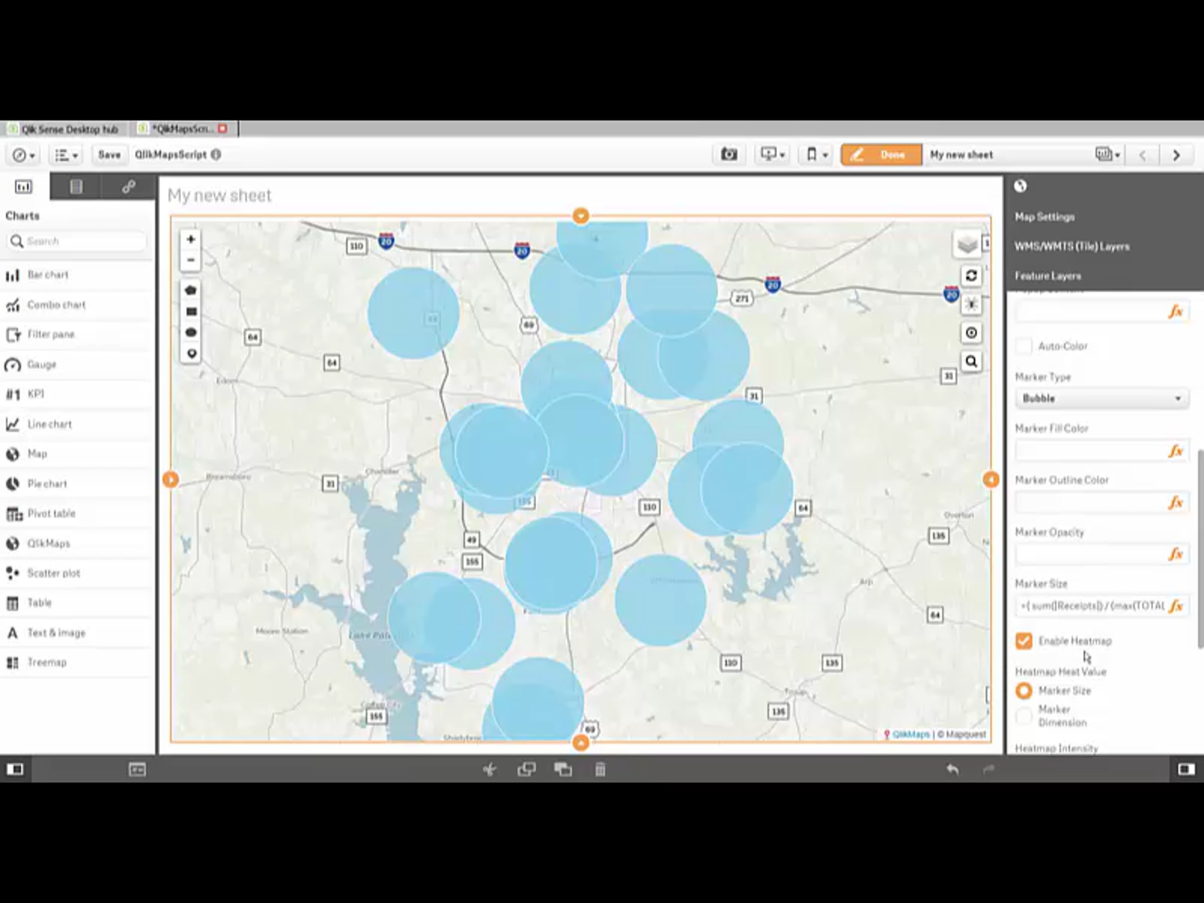Click the cut scissors icon

489,769
